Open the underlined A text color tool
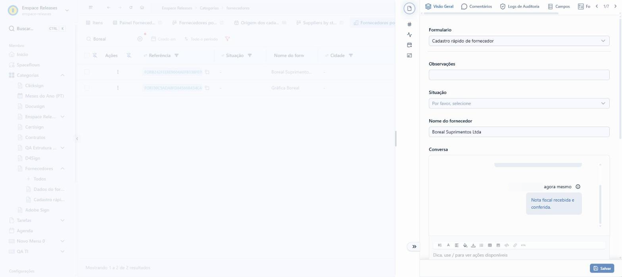Screen dimensions: 622x277 tap(473, 245)
